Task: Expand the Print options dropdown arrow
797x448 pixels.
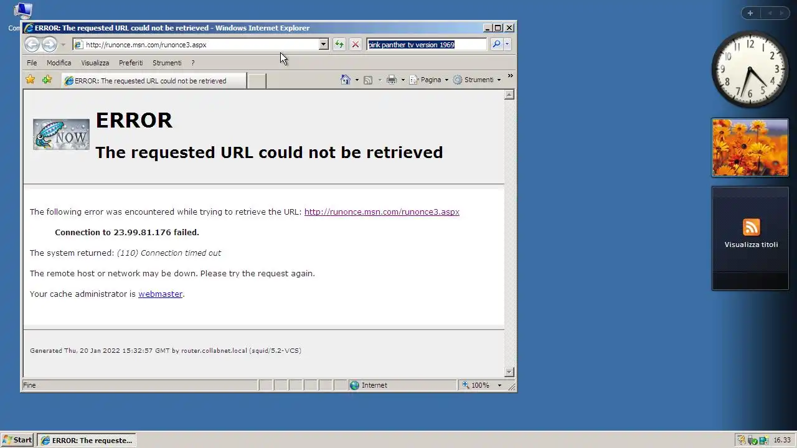Action: [403, 80]
